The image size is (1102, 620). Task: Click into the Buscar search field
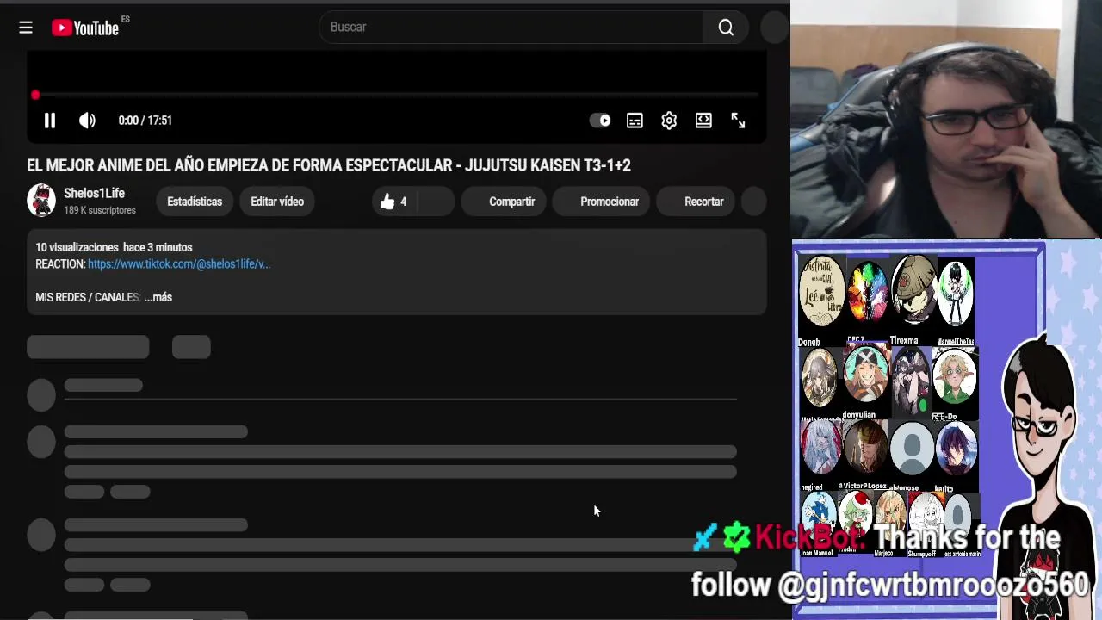(x=511, y=28)
